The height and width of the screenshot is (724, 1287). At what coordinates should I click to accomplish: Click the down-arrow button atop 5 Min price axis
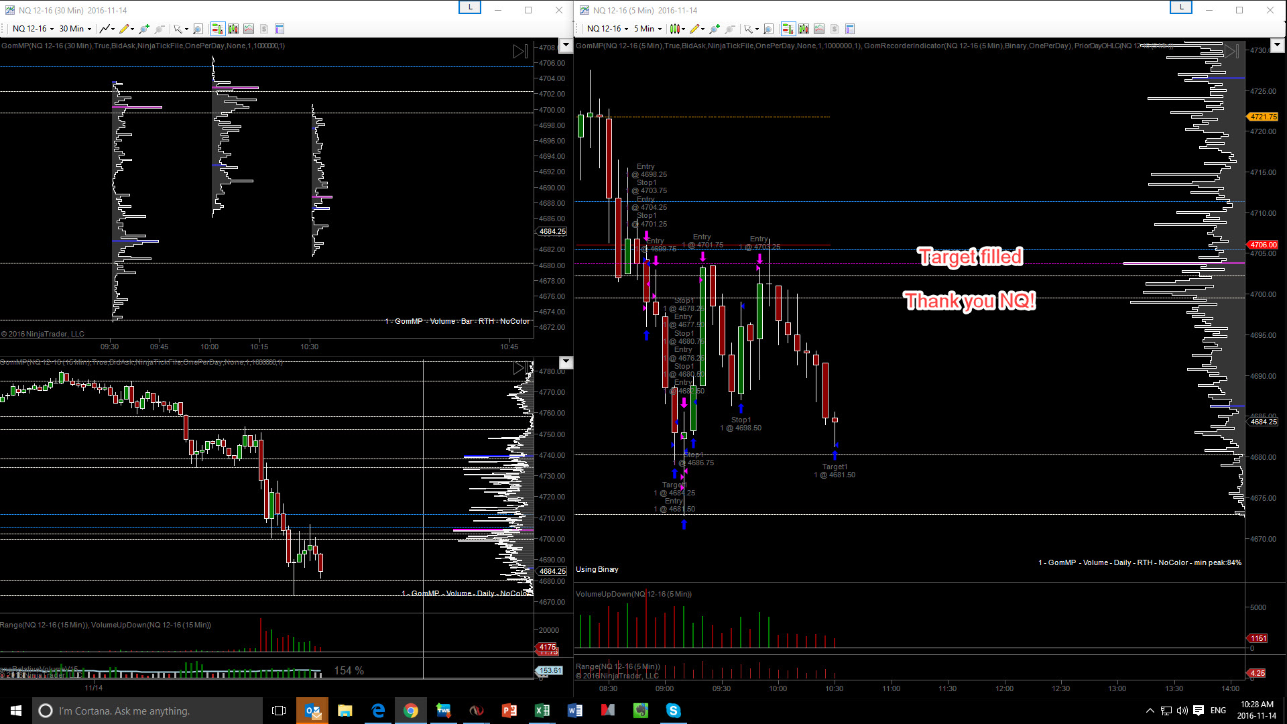(1277, 46)
